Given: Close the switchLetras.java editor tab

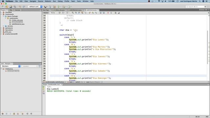Looking at the screenshot, I should coord(98,10).
